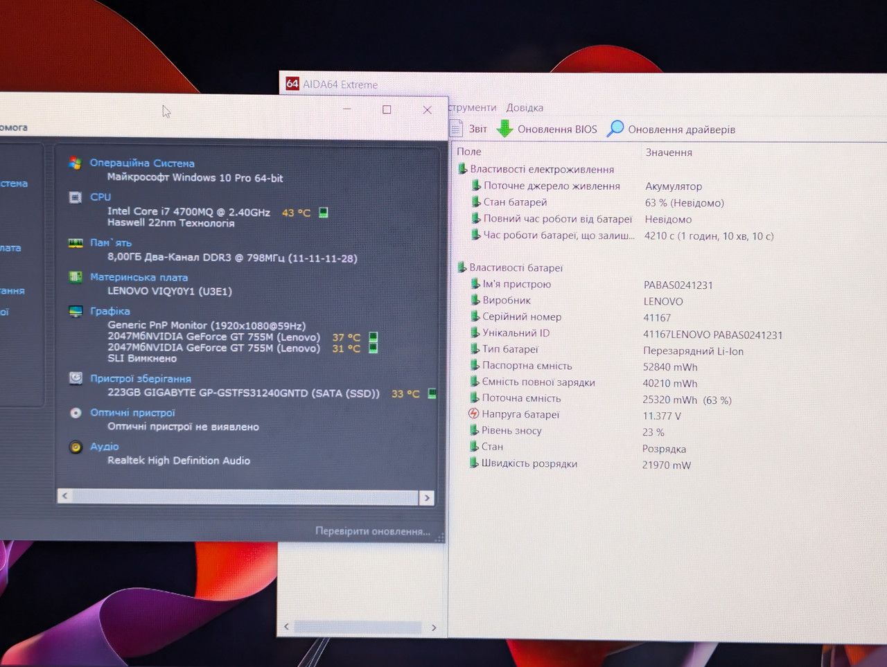Open the Операційна Система summary link

[x=142, y=163]
